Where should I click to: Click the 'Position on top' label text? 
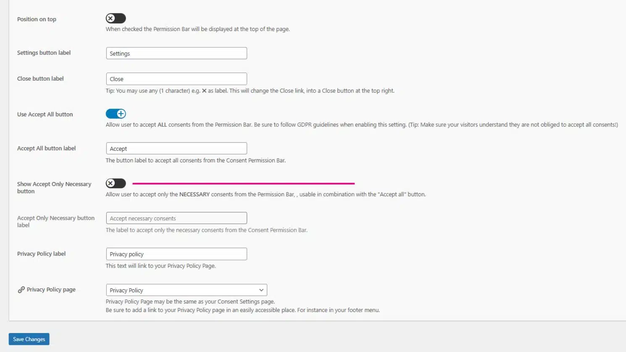click(37, 19)
